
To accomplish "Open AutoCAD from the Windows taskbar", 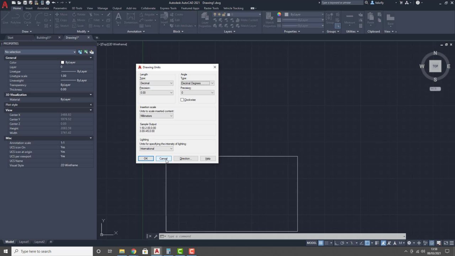I will 157,251.
